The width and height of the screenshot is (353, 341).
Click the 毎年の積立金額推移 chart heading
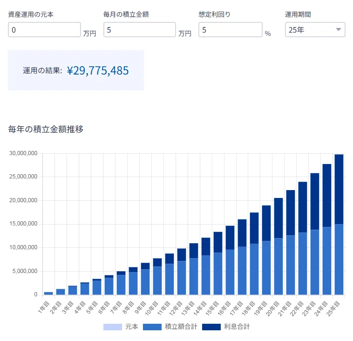[x=46, y=130]
